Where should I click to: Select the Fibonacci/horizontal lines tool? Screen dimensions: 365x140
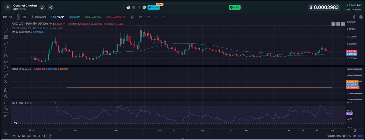(x=6, y=37)
